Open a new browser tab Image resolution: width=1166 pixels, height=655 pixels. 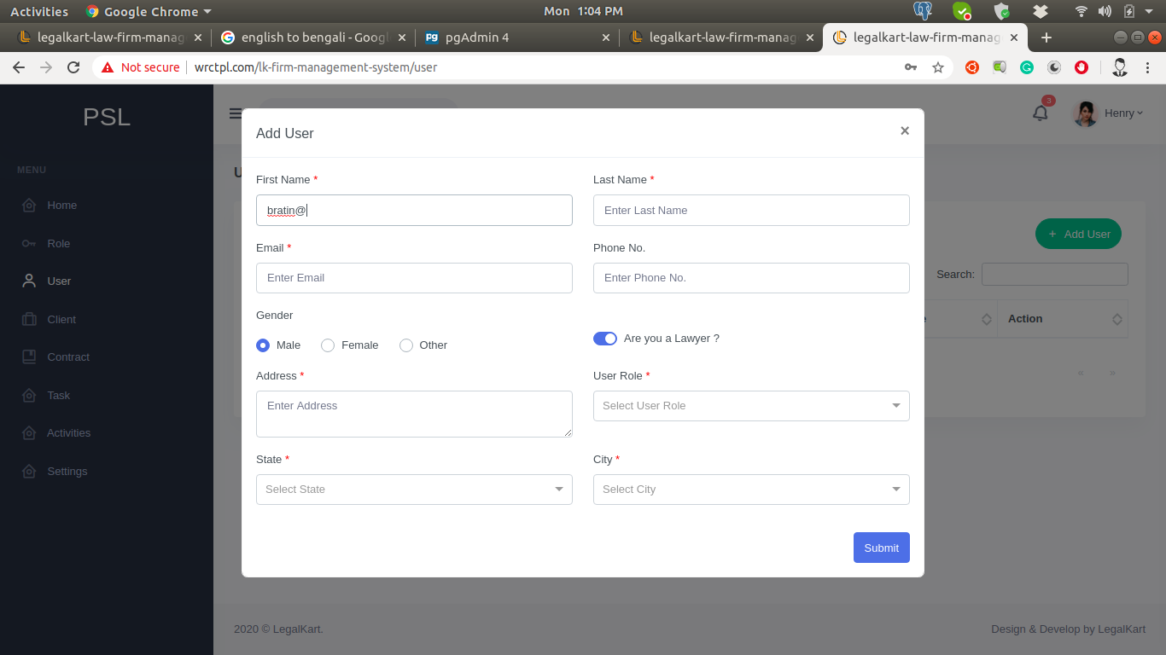point(1046,38)
